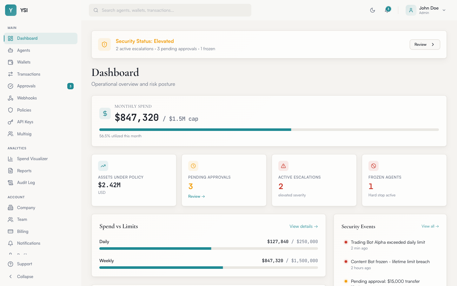
Task: Toggle dark mode with moon icon
Action: 373,10
